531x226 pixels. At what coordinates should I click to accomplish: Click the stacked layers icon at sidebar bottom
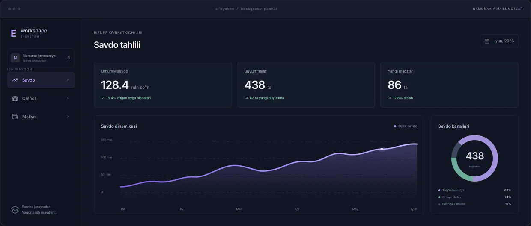click(15, 209)
